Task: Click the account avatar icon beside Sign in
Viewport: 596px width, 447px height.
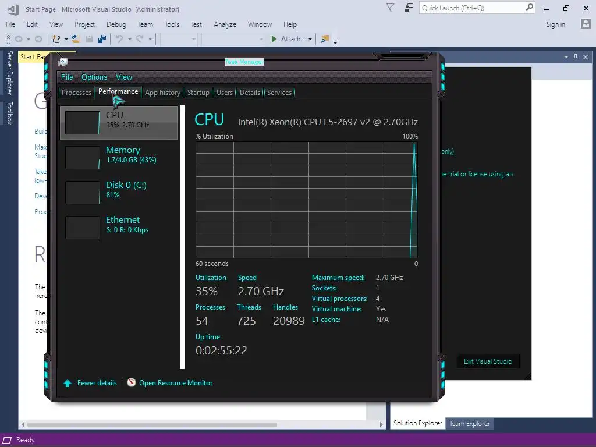Action: (x=586, y=24)
